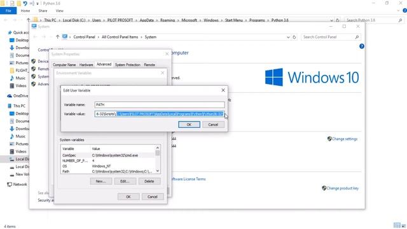Close the Environment Variables dialog
The width and height of the screenshot is (407, 229).
coord(163,73)
